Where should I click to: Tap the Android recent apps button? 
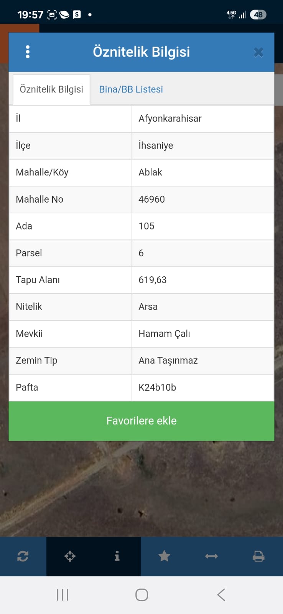pos(63,595)
